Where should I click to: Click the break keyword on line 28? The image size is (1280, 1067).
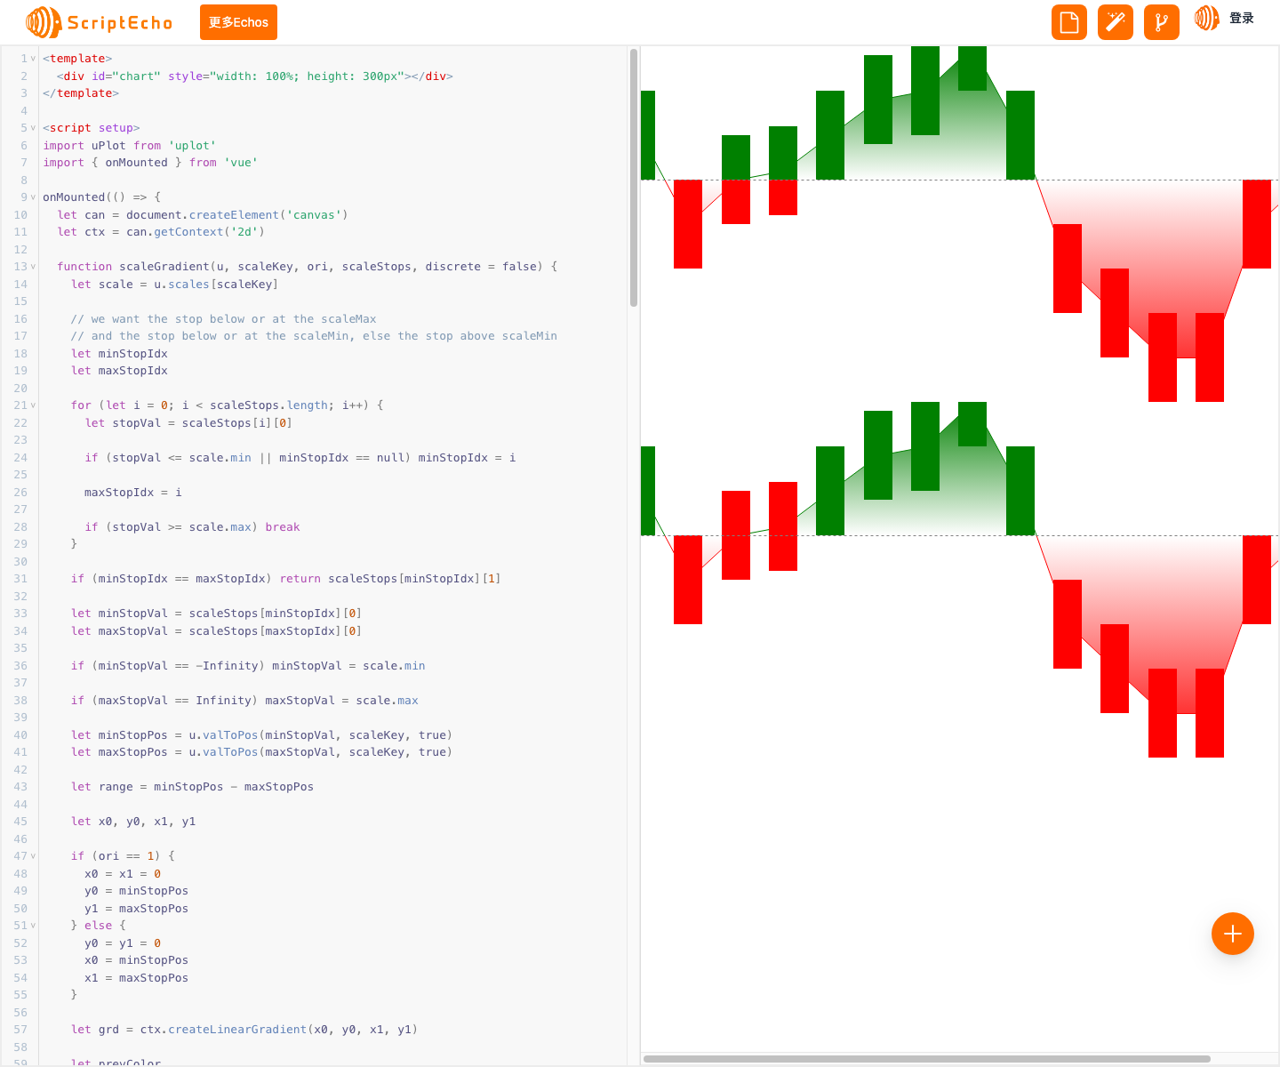pyautogui.click(x=283, y=527)
